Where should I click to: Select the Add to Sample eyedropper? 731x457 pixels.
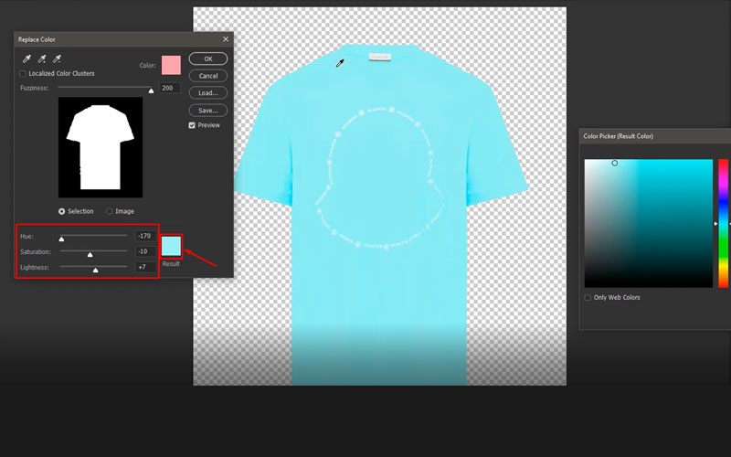(x=42, y=58)
